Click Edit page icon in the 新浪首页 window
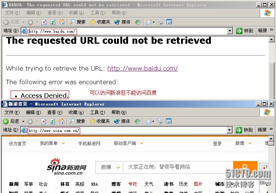Viewport: 276px width, 193px height. pyautogui.click(x=169, y=121)
